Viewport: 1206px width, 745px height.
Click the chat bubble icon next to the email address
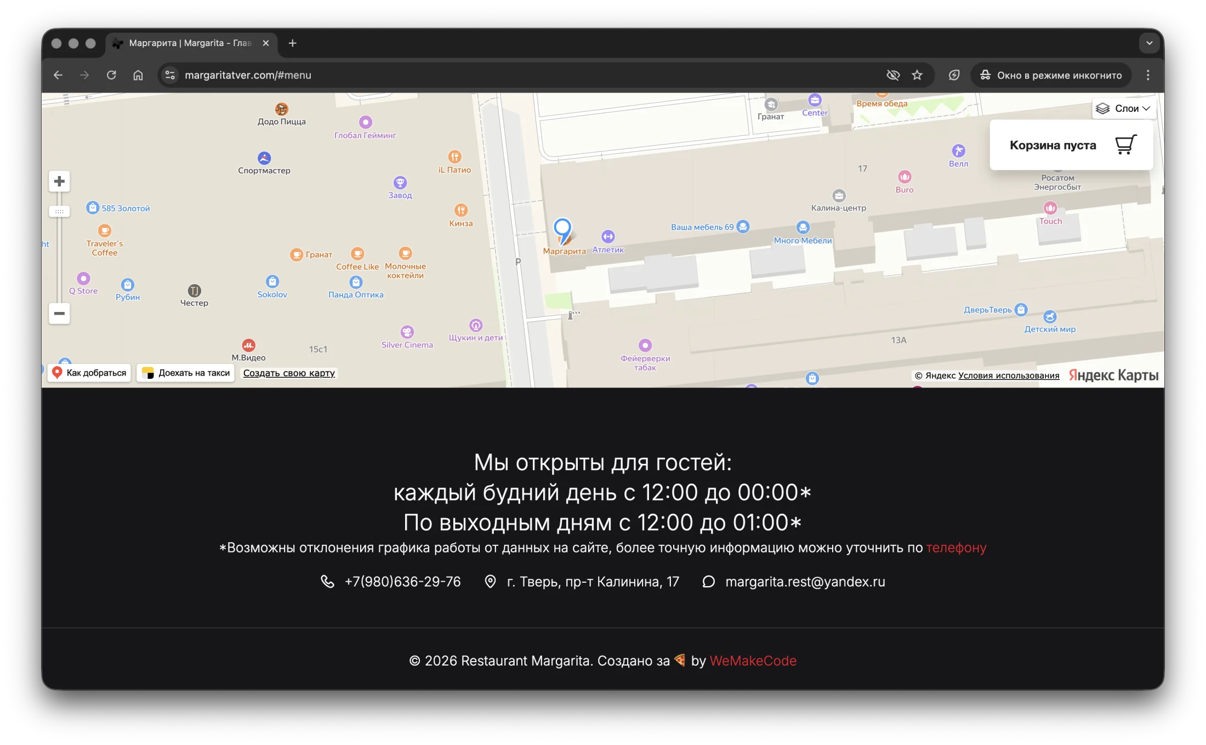pyautogui.click(x=709, y=582)
